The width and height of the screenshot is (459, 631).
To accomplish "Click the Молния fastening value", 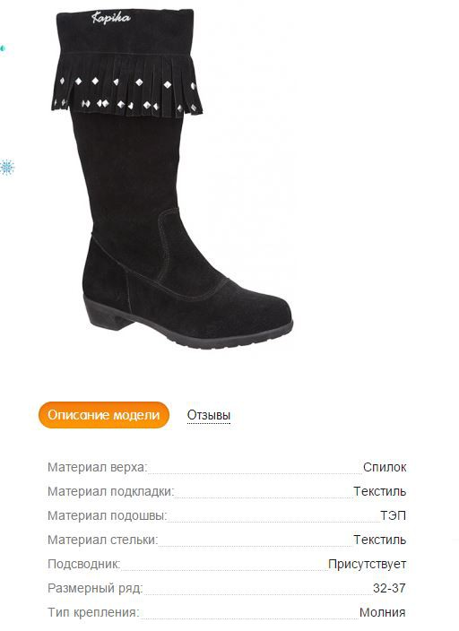I will 383,612.
